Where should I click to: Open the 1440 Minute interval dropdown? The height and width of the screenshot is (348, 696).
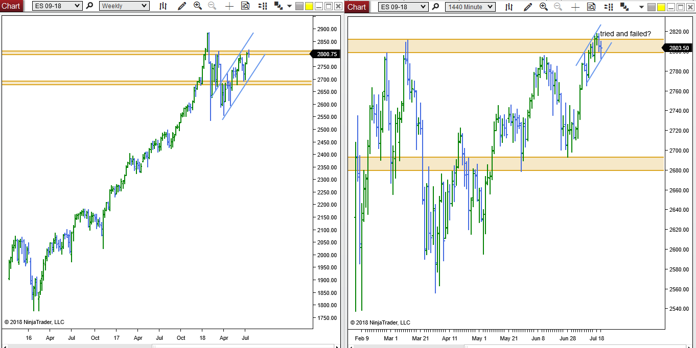(x=470, y=7)
